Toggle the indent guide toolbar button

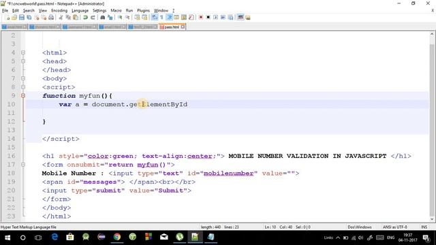169,17
